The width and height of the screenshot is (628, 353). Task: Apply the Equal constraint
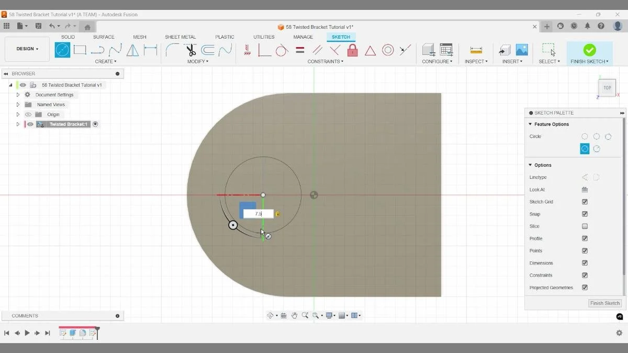tap(300, 50)
